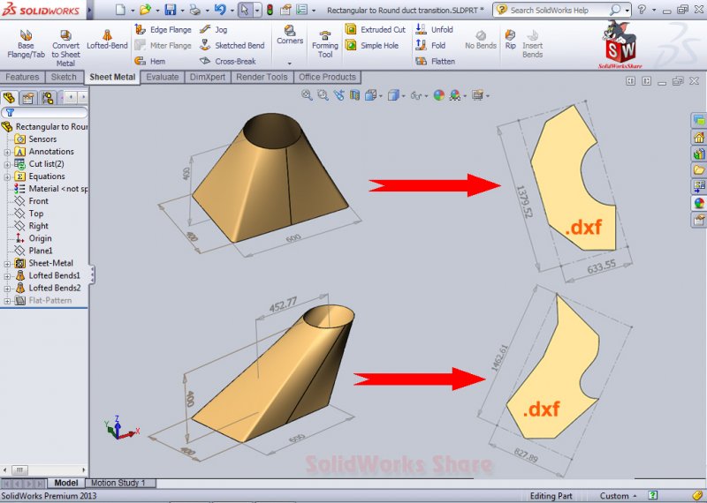Screen dimensions: 707x503
Task: Switch to the Sketch tab
Action: point(64,77)
